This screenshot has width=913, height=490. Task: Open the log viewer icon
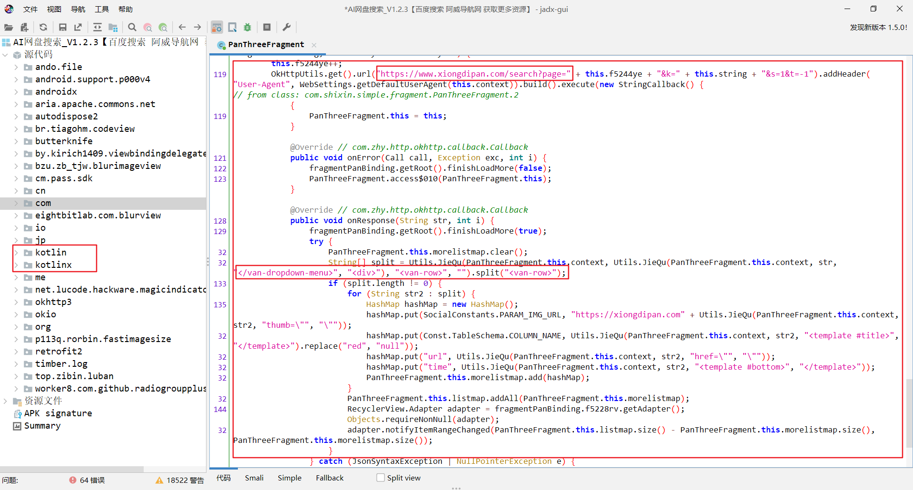click(267, 28)
